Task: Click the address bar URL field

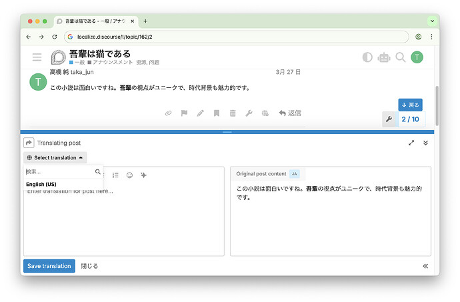Action: (x=237, y=37)
